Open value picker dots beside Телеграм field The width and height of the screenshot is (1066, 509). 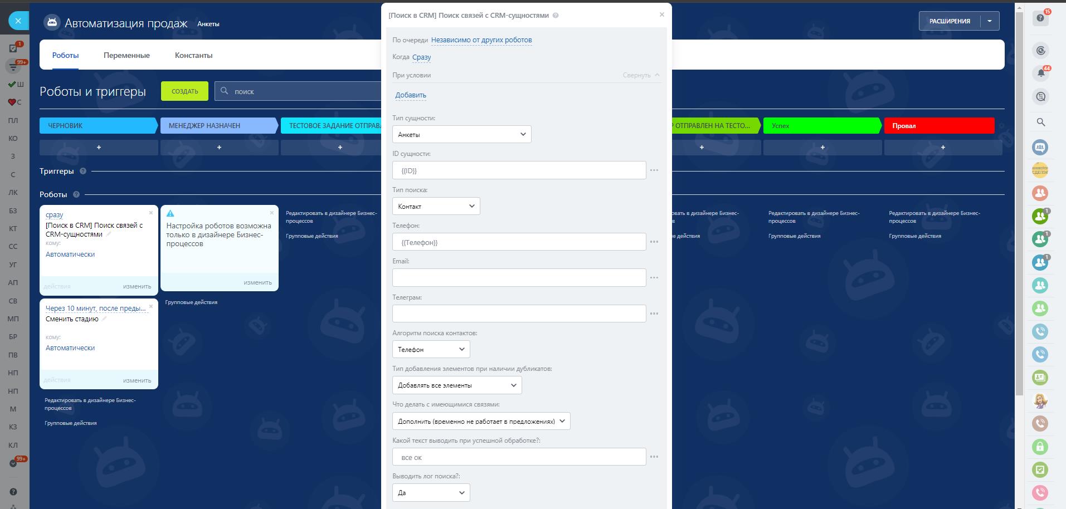(654, 314)
